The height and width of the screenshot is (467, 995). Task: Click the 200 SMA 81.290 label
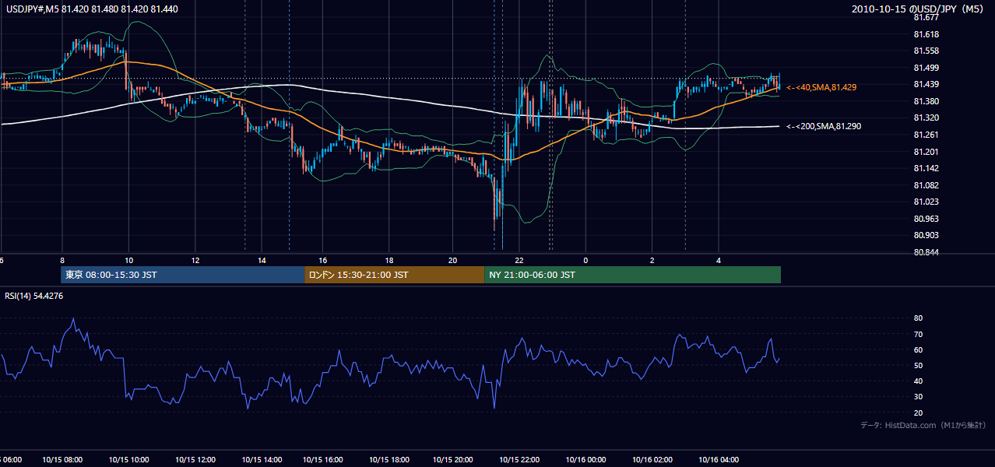click(823, 126)
